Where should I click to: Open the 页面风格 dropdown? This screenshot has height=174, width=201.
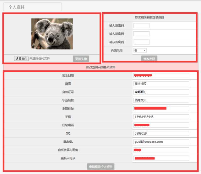[x=140, y=50]
